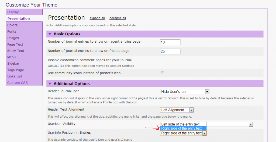Open the Page Text section
The height and width of the screenshot is (142, 276).
[x=15, y=44]
